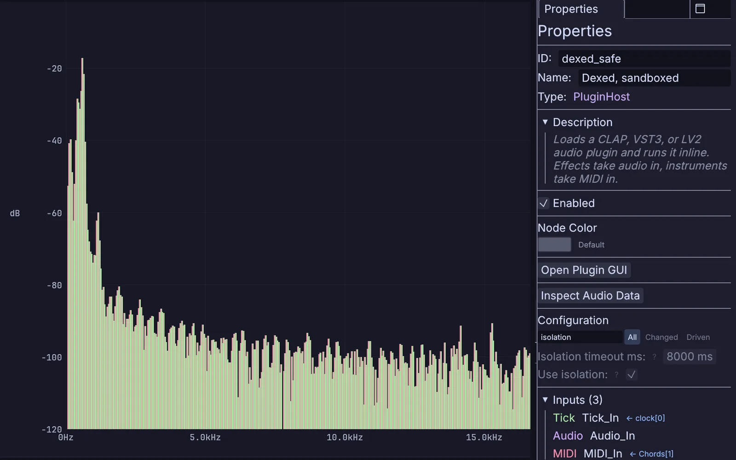
Task: Uncheck the Use isolation checkbox
Action: point(632,375)
